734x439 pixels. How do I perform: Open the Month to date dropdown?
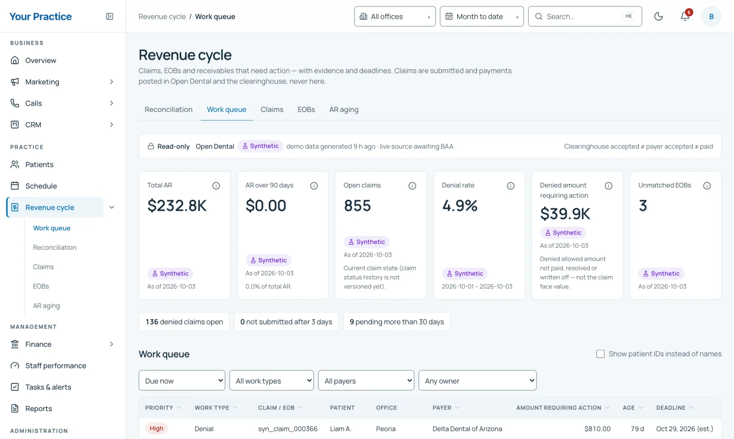482,17
